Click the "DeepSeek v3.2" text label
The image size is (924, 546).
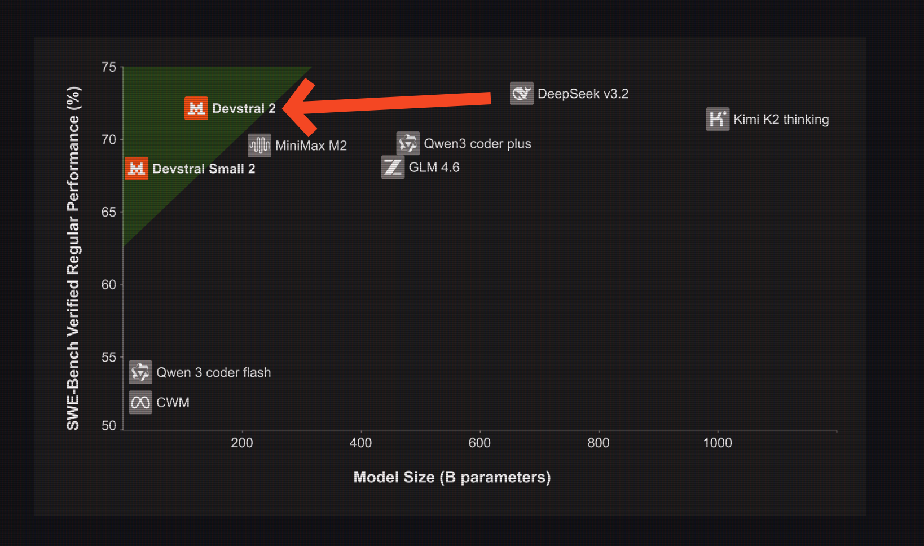coord(583,94)
